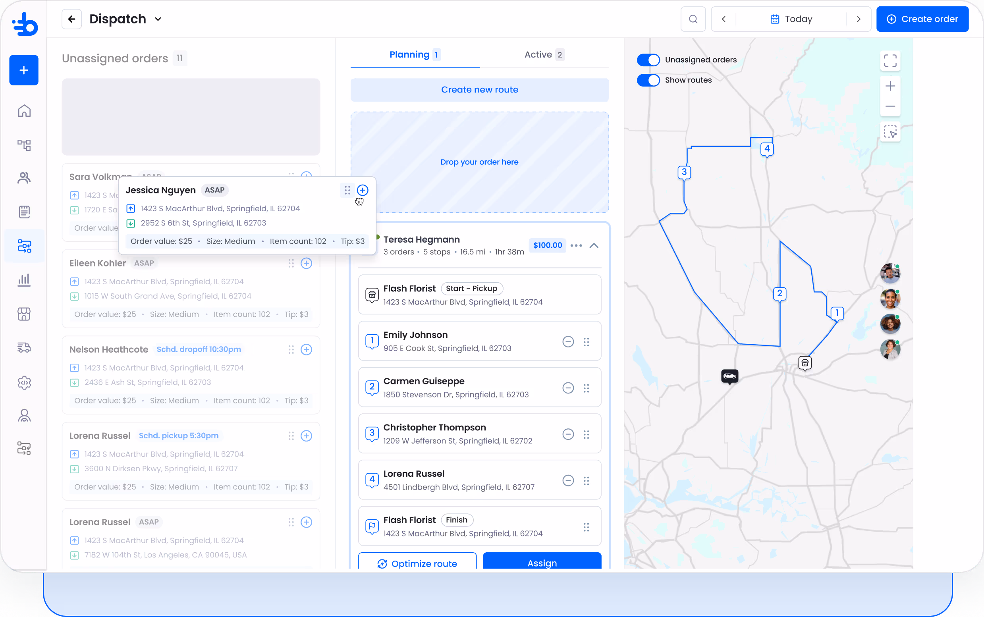The image size is (984, 617).
Task: Open Teresa Hegmann route more options
Action: coord(576,246)
